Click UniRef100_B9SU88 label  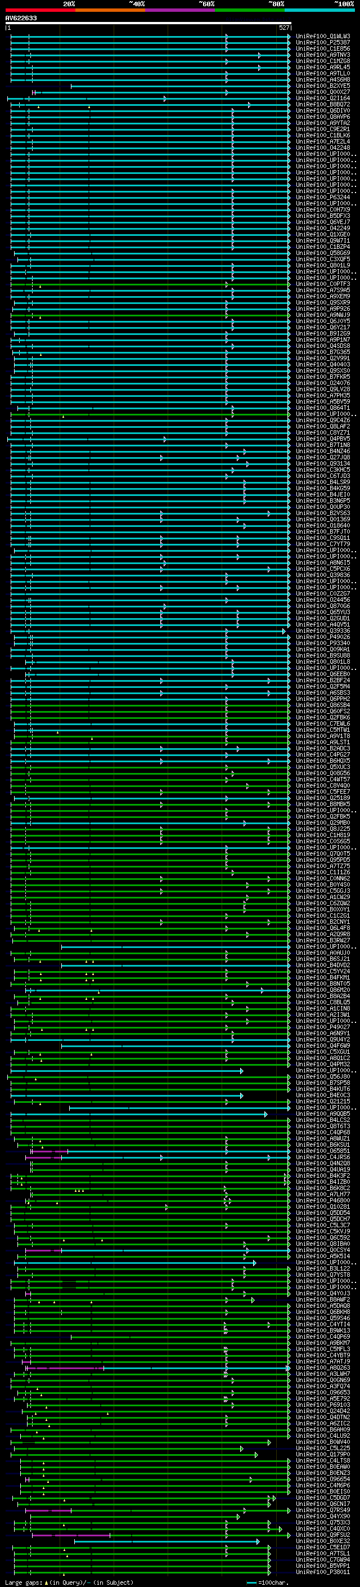323,655
